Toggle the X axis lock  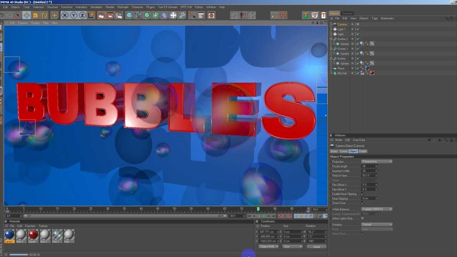click(x=65, y=15)
